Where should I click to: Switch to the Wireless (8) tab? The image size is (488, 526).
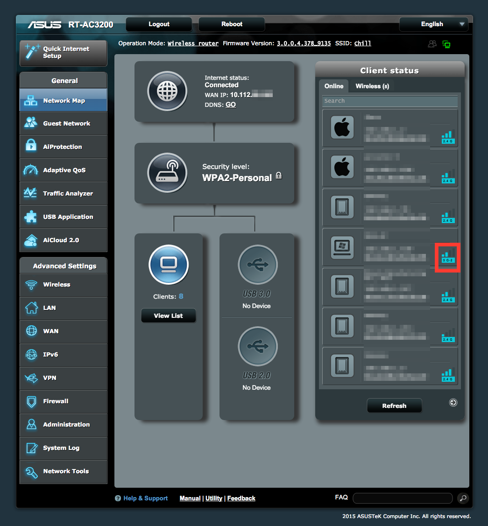tap(372, 86)
